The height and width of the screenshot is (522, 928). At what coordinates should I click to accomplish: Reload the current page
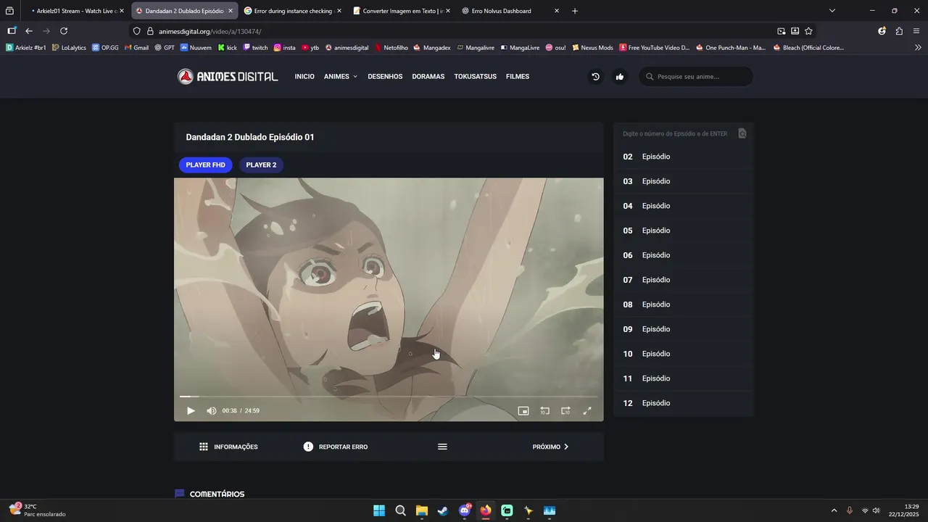64,31
